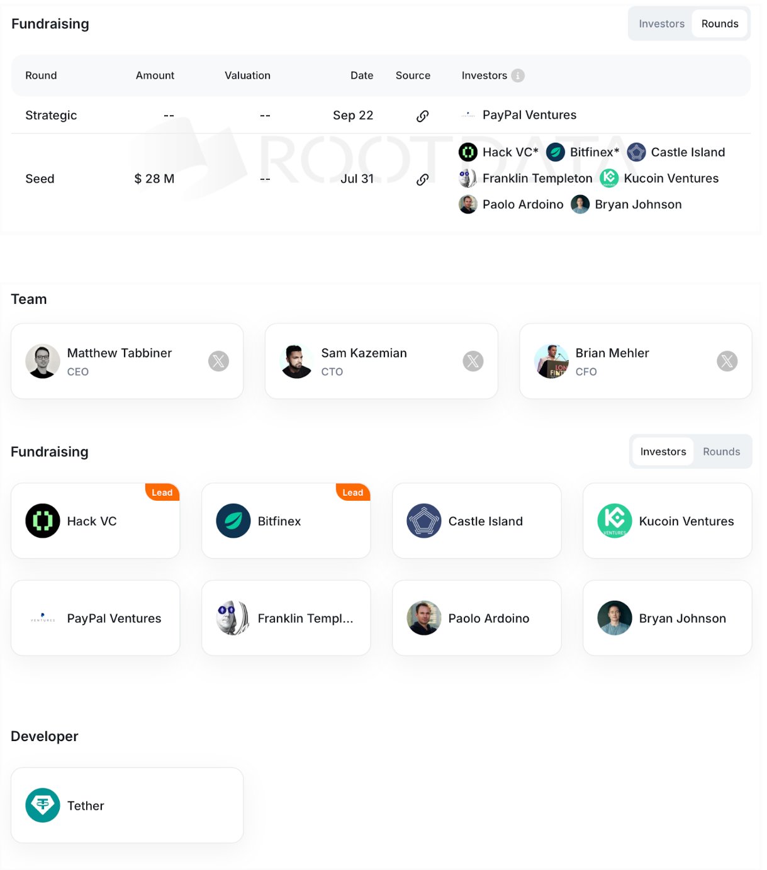This screenshot has height=870, width=767.
Task: Open Seed round source link icon
Action: [423, 179]
